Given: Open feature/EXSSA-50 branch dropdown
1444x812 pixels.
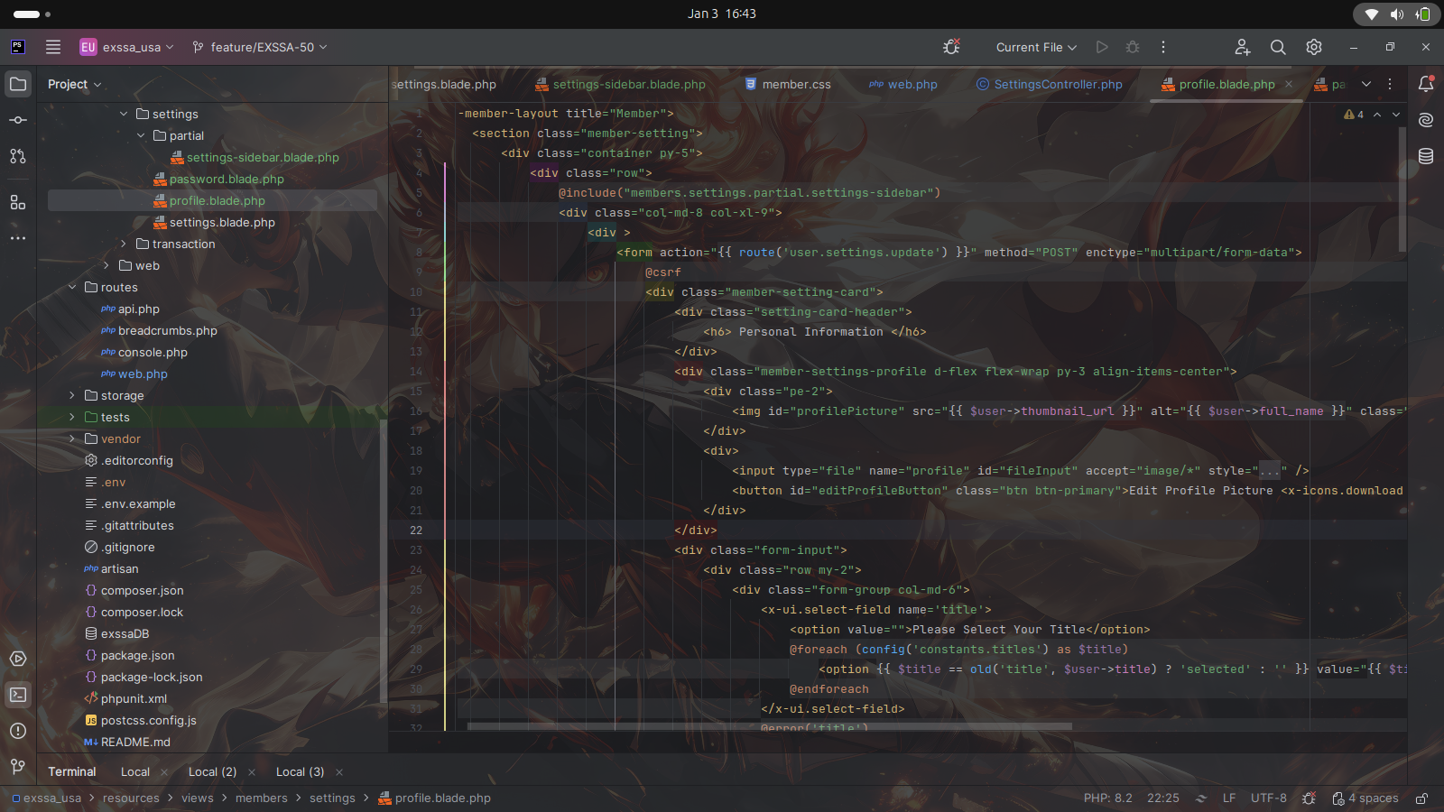Looking at the screenshot, I should click(260, 47).
